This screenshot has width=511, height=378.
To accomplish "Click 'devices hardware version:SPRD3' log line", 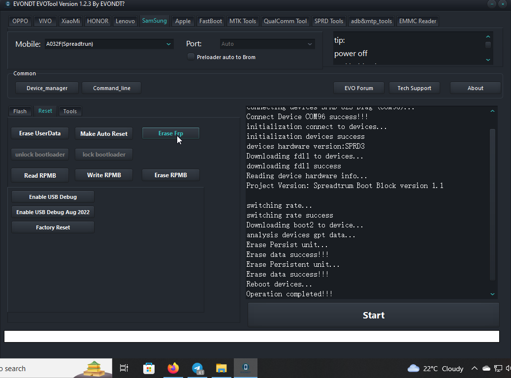I will [x=305, y=146].
